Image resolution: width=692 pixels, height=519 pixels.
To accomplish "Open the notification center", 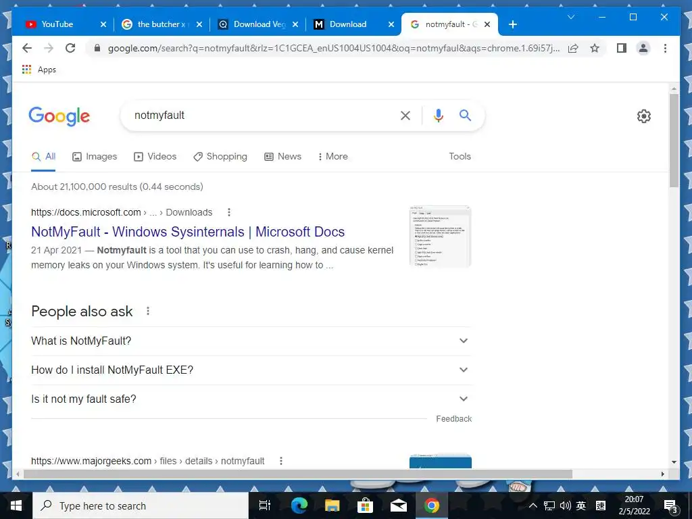I will (671, 506).
